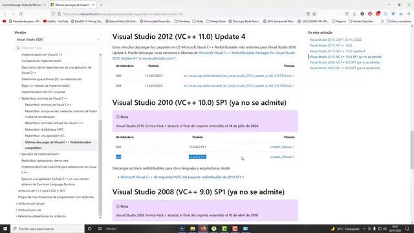This screenshot has height=233, width=414.
Task: Open File Explorer from the taskbar
Action: click(193, 228)
